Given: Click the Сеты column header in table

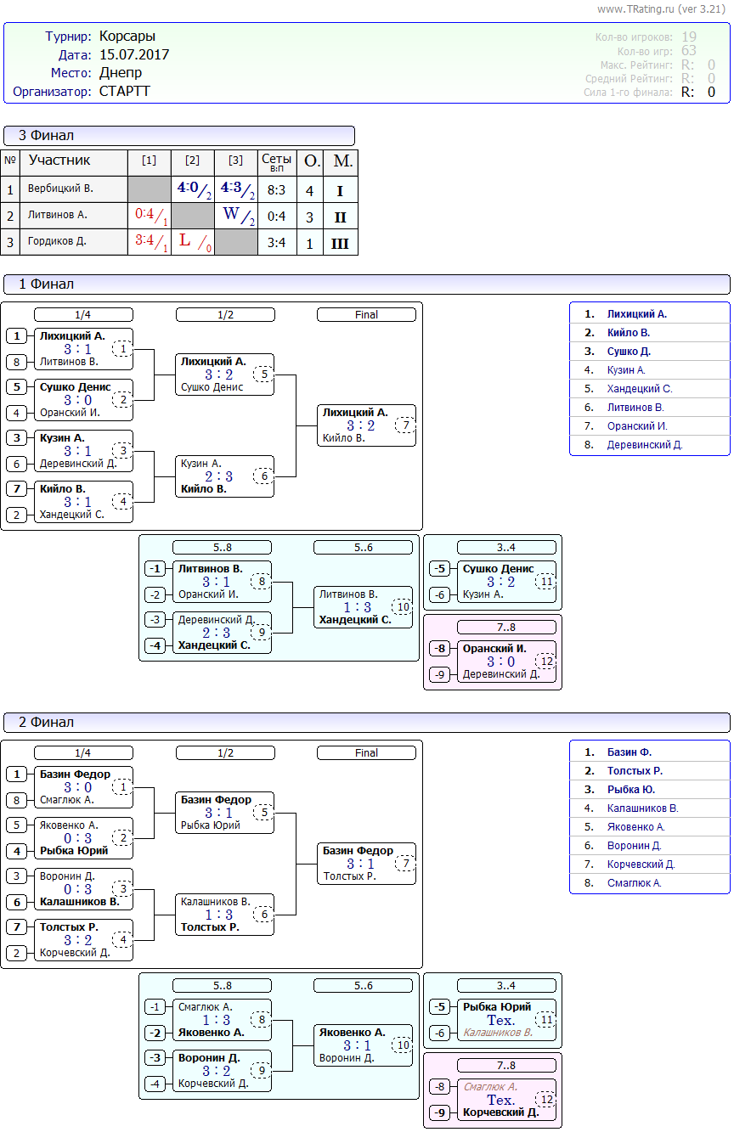Looking at the screenshot, I should tap(276, 161).
